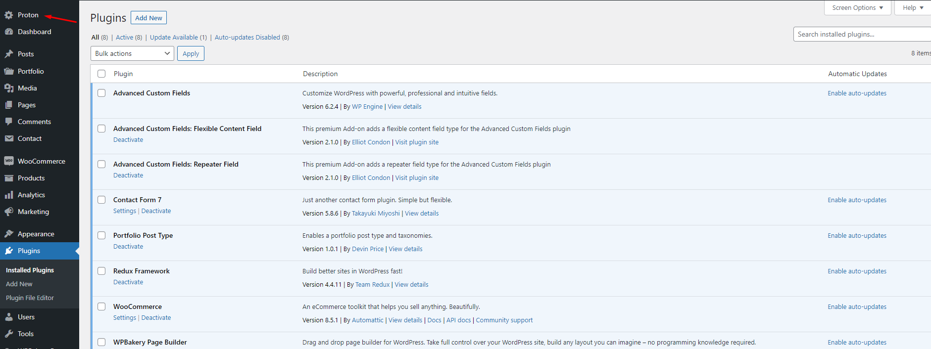This screenshot has height=349, width=931.
Task: Deactivate the Redux Framework plugin
Action: pyautogui.click(x=128, y=282)
